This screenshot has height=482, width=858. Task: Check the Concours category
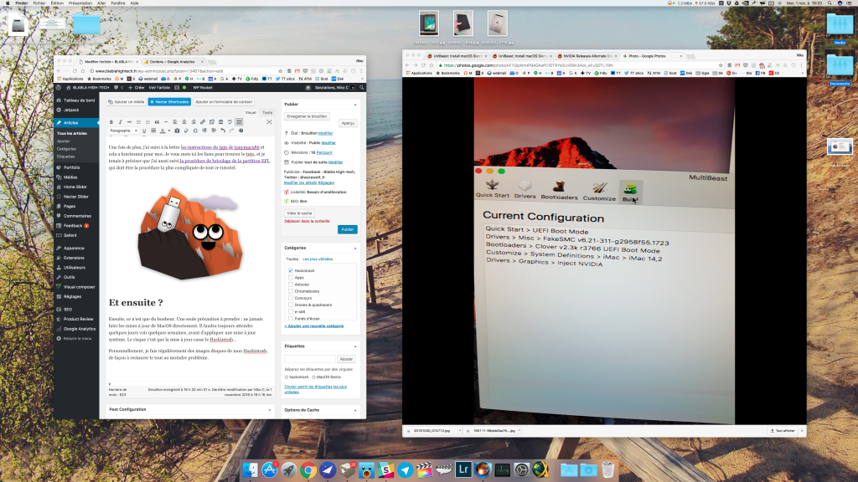pyautogui.click(x=291, y=298)
